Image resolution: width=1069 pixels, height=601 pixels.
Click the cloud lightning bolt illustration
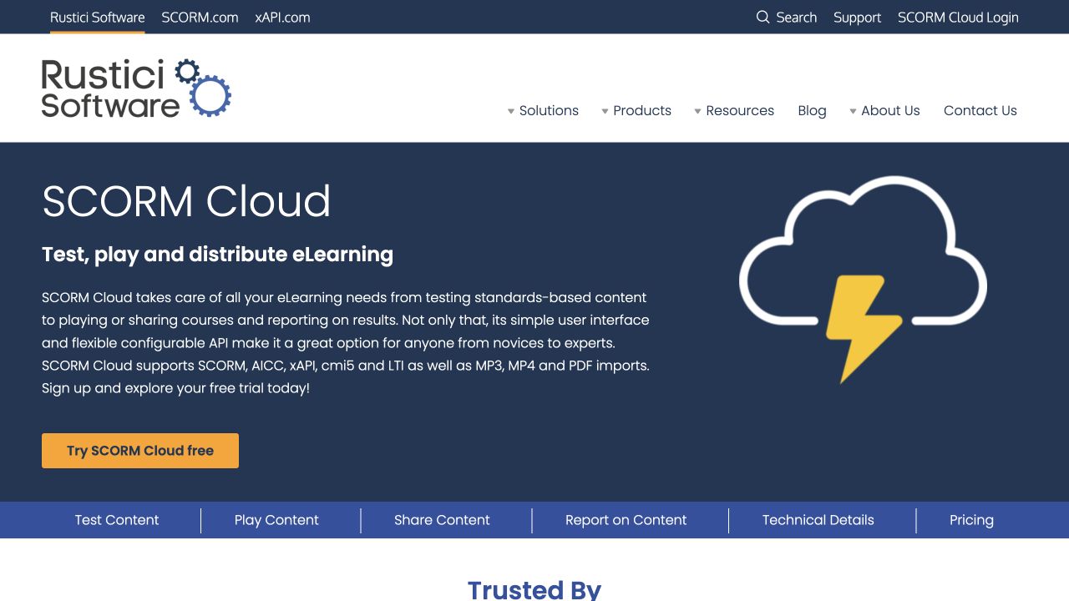(x=863, y=280)
